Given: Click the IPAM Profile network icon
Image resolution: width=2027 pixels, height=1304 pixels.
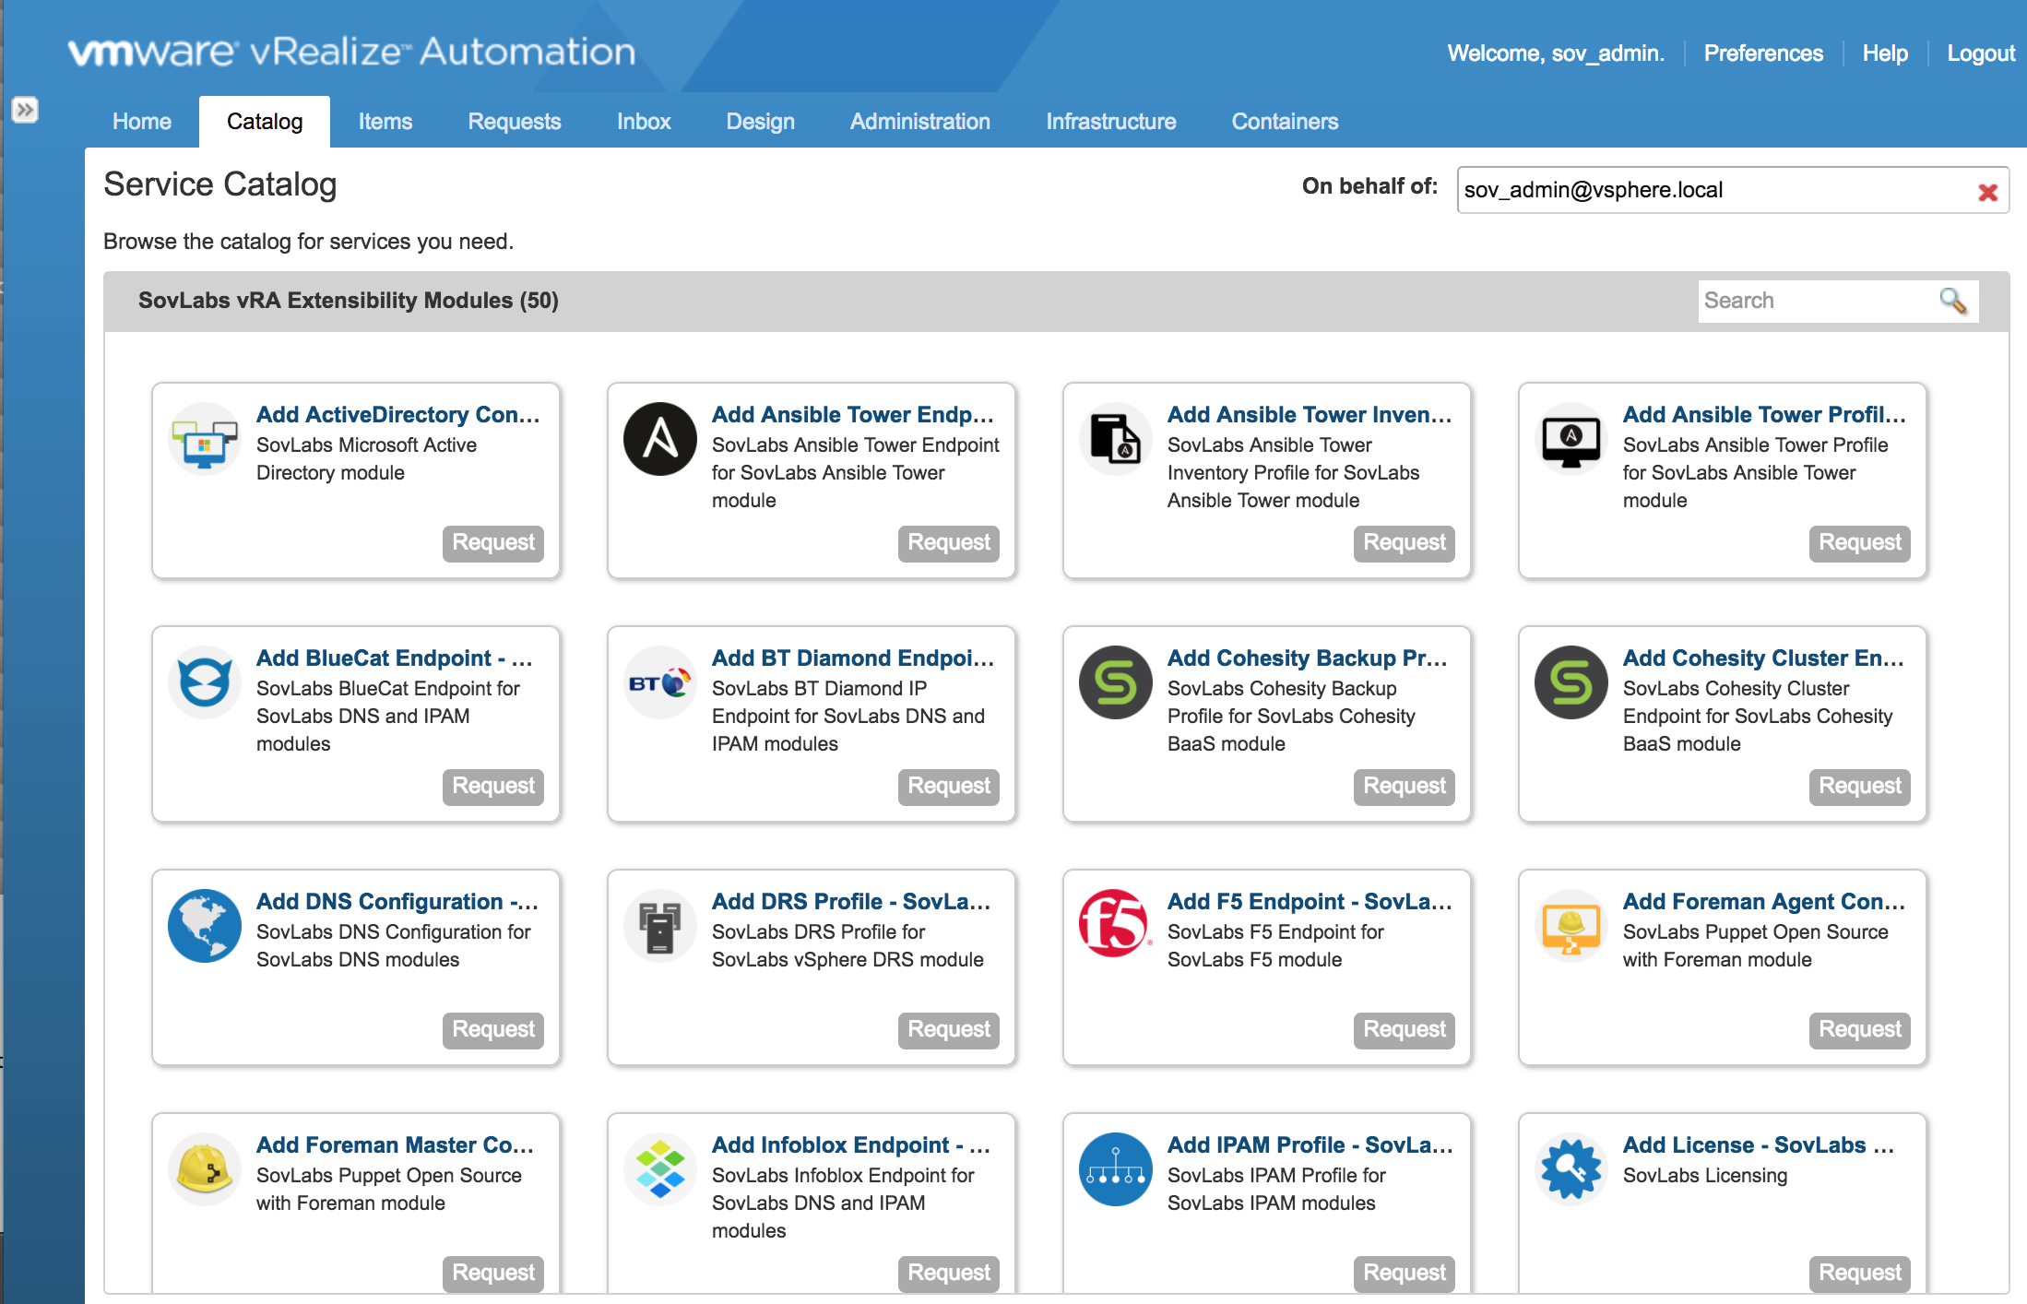Looking at the screenshot, I should (1116, 1169).
